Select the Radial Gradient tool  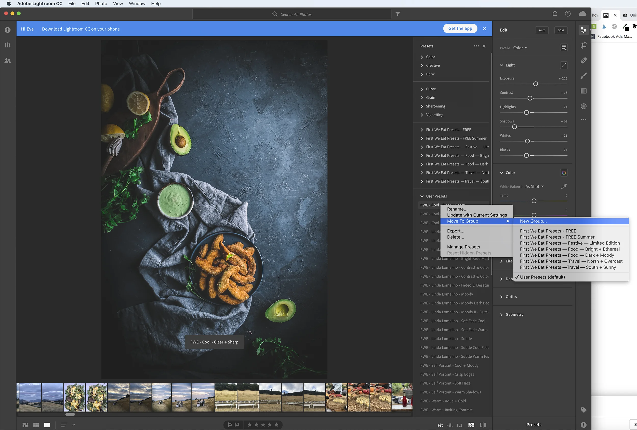[x=583, y=106]
